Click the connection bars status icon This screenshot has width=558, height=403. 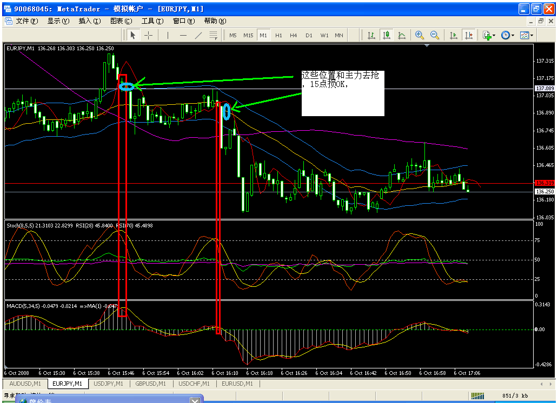477,395
